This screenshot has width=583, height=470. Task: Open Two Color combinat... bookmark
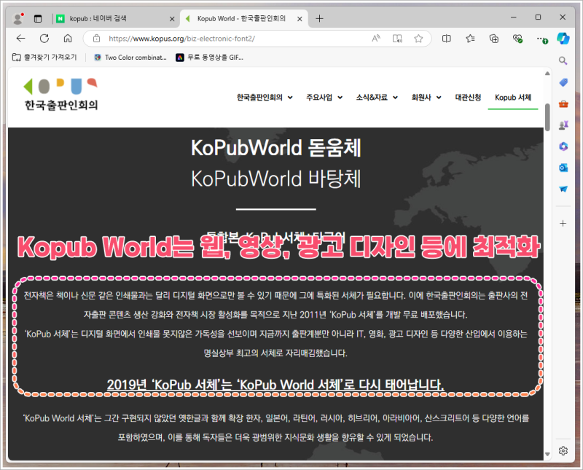[130, 58]
